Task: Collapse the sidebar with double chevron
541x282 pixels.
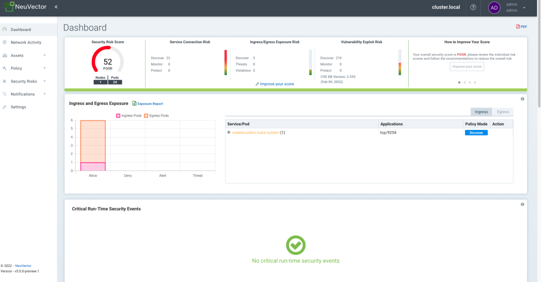Action: [x=56, y=7]
